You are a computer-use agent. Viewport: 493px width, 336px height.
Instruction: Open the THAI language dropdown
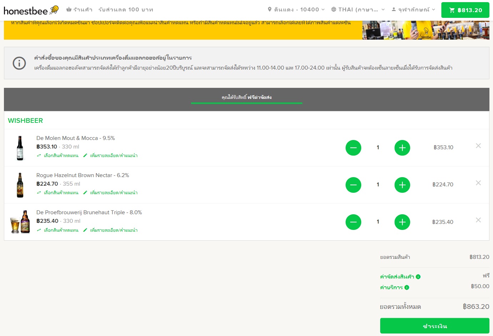click(x=358, y=10)
